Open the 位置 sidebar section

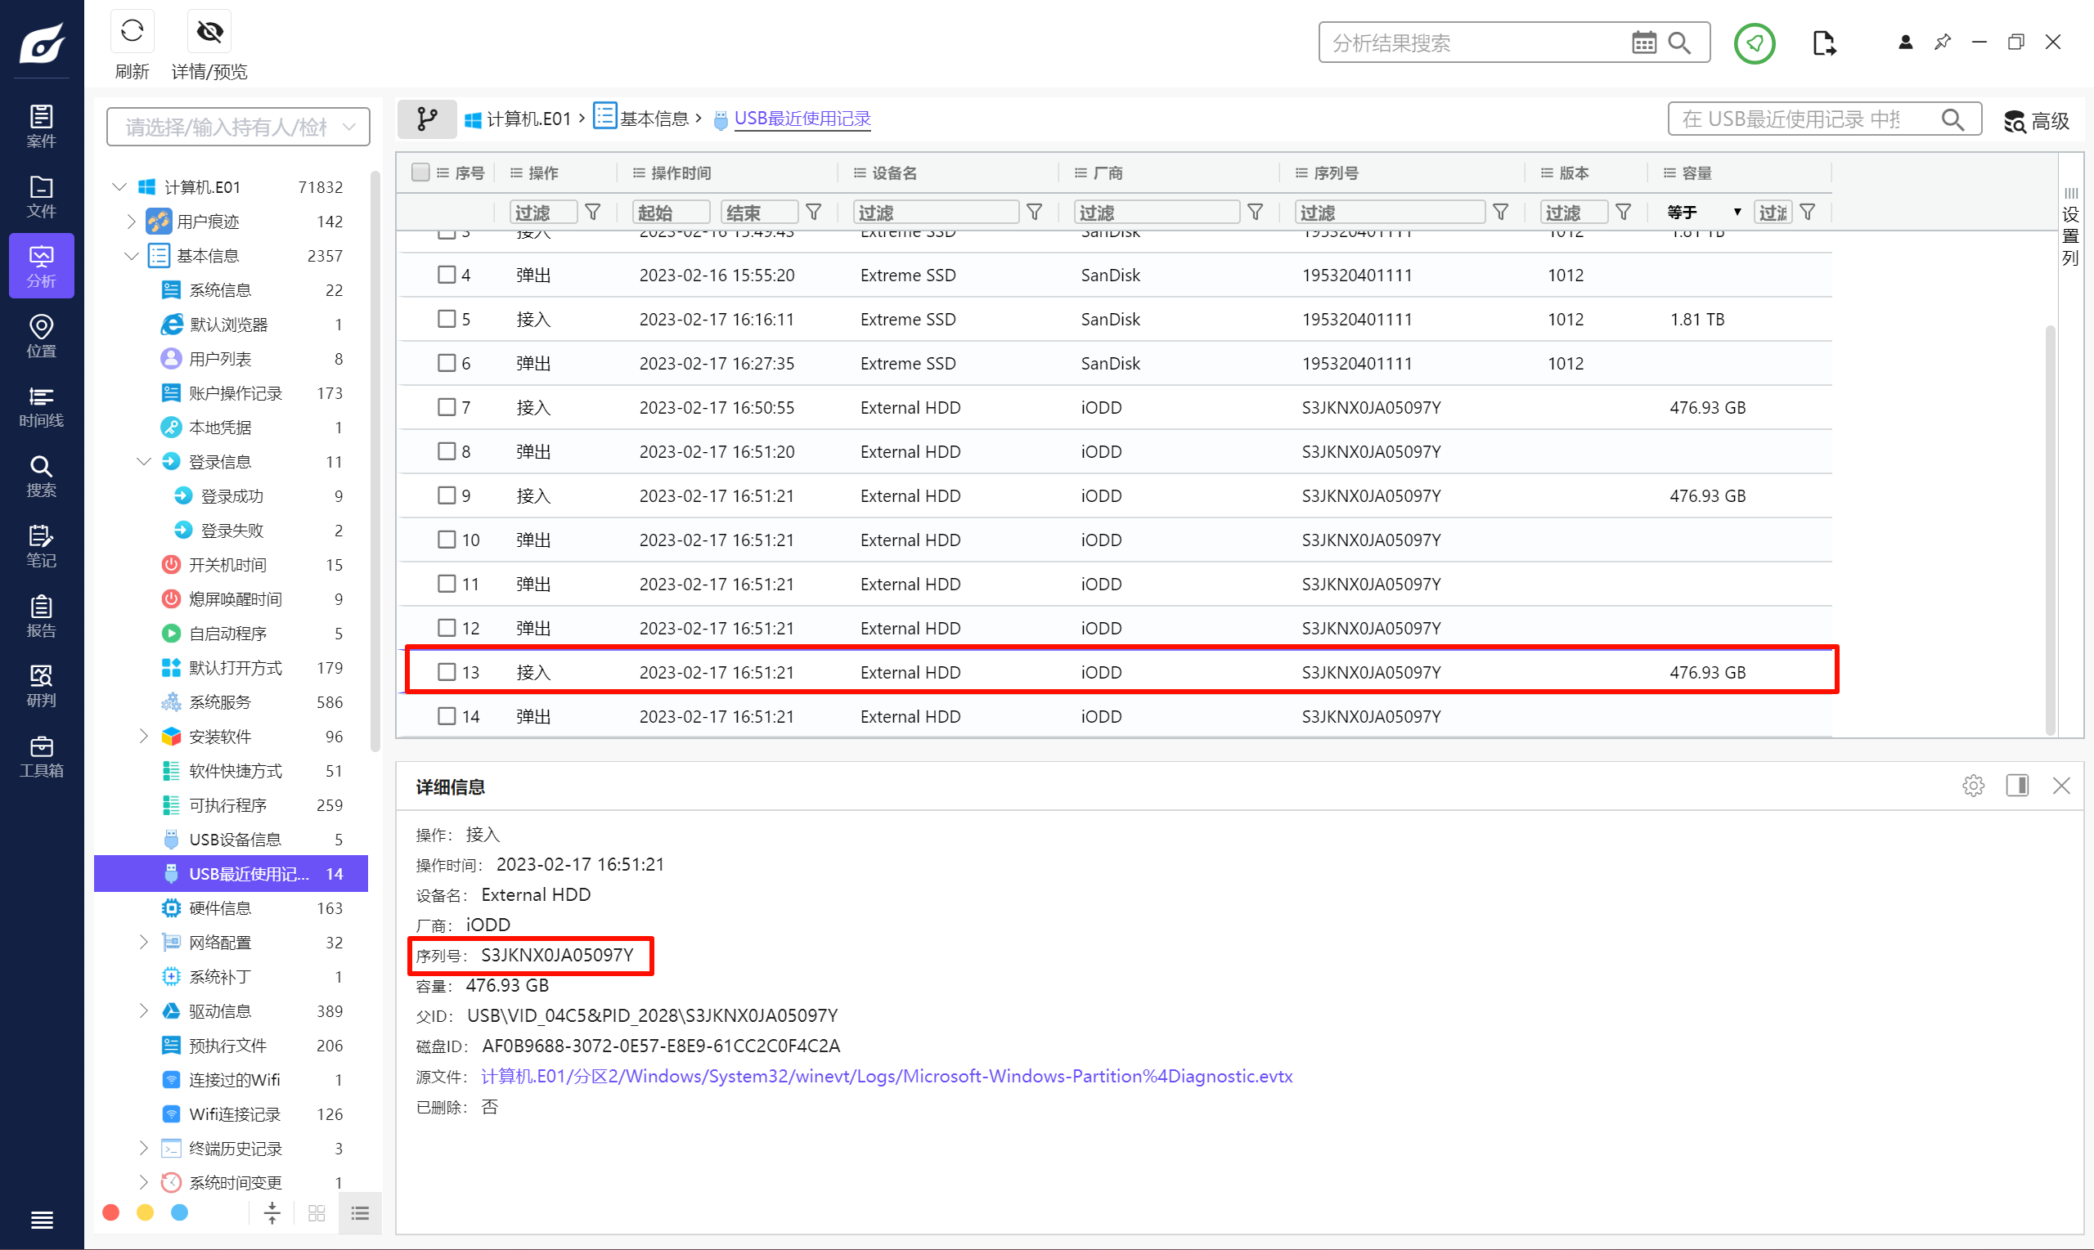(41, 336)
